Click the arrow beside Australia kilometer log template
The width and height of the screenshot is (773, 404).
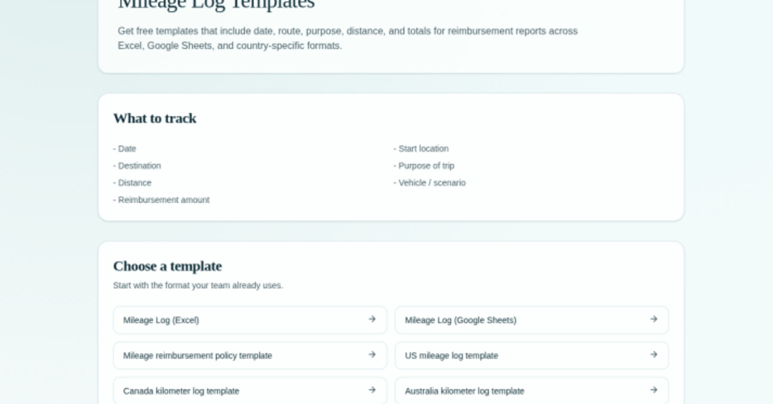coord(653,390)
